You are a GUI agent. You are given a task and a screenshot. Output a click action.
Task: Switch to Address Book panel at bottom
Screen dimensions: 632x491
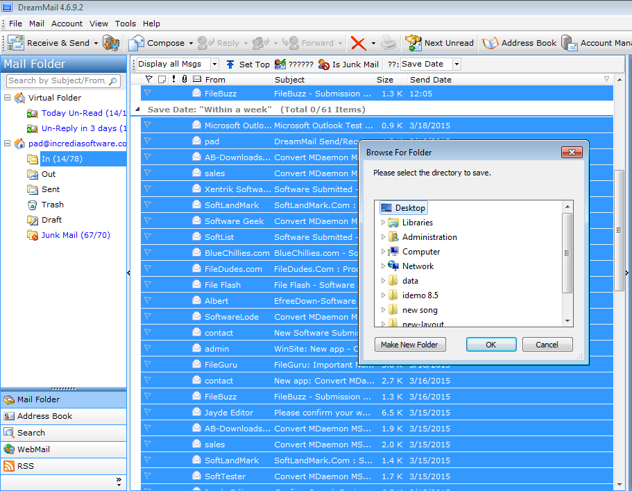(x=64, y=416)
